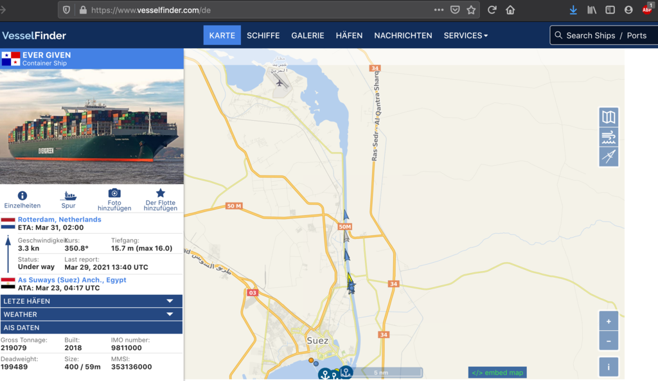Show the ship's Spur track
This screenshot has width=658, height=381.
click(68, 200)
